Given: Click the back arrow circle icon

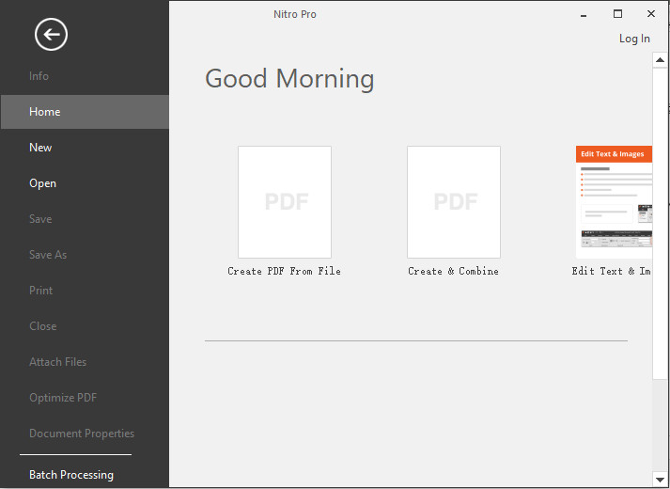Looking at the screenshot, I should [x=52, y=34].
